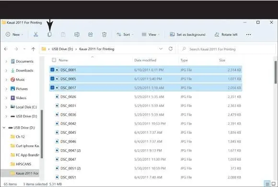Open the New item menu
The image size is (278, 187).
[14, 34]
